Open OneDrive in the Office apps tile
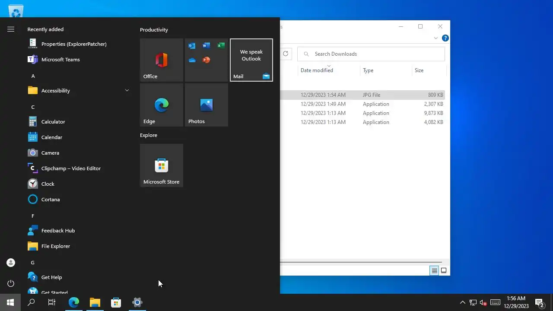Image resolution: width=553 pixels, height=311 pixels. point(192,60)
